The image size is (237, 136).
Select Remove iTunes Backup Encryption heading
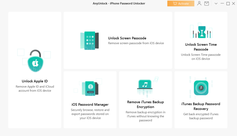coord(145,104)
